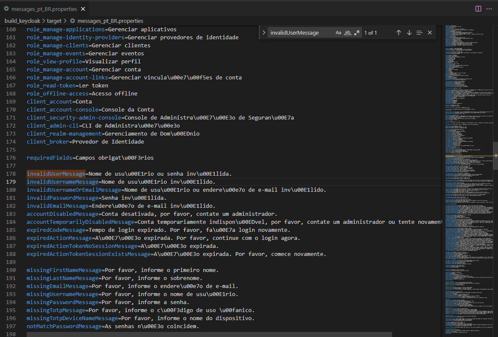Click the previous match arrow in the search widget

398,33
